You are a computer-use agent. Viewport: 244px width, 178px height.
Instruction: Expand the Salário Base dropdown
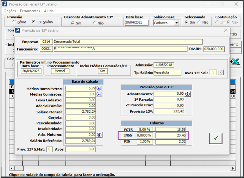(177, 23)
